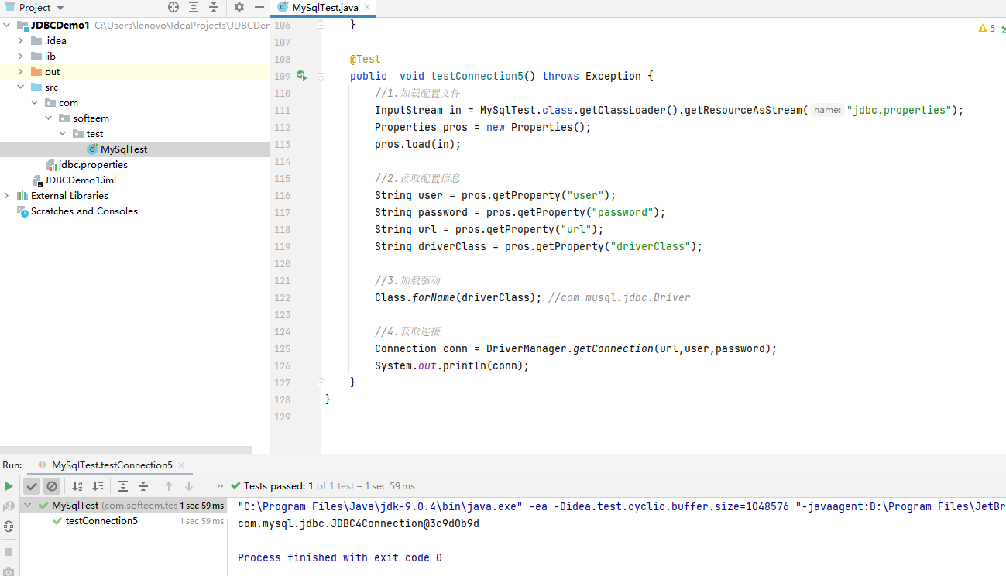
Task: Toggle Show Ignored tests button
Action: coord(52,486)
